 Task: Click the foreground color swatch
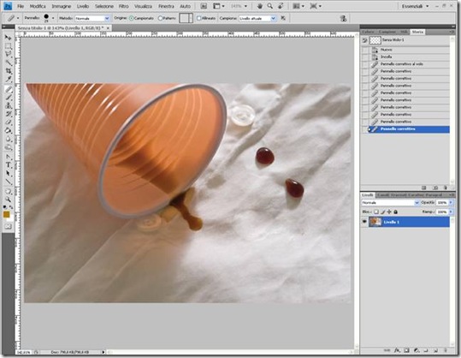[7, 214]
